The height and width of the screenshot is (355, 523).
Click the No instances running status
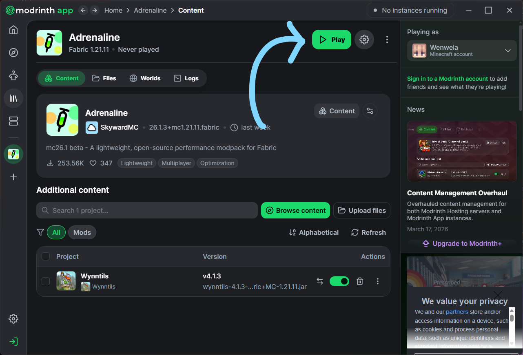pyautogui.click(x=410, y=10)
